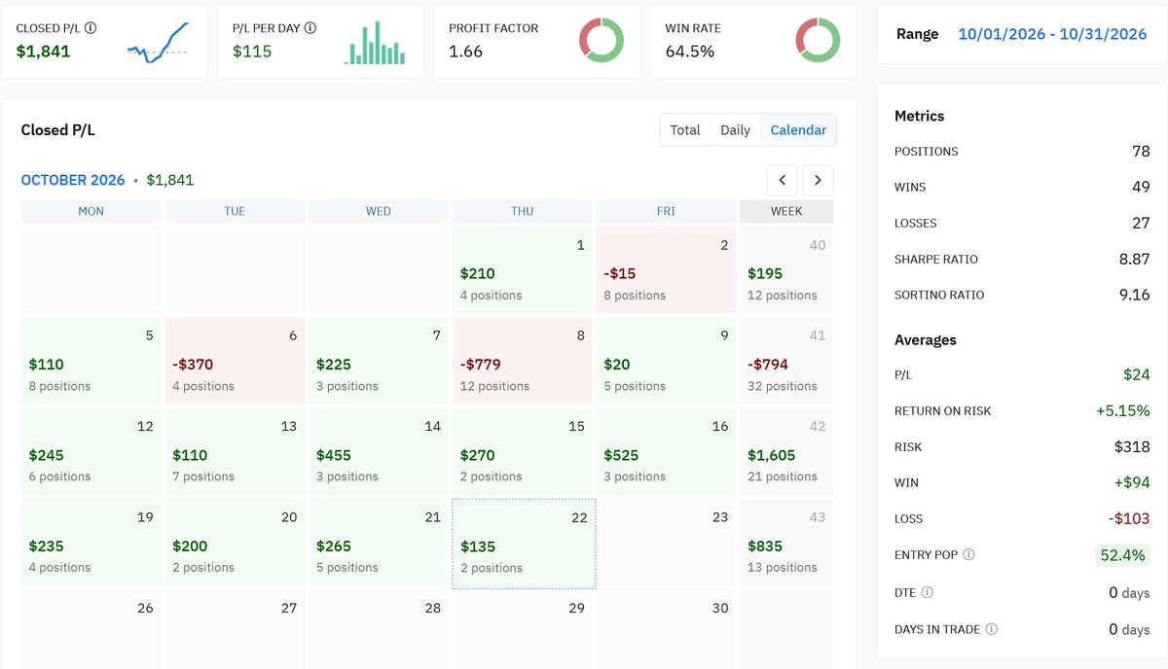Screen dimensions: 1168x669
Task: Click the Closed P/L sparkline chart
Action: 159,43
